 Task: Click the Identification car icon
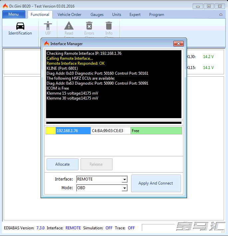pos(20,26)
